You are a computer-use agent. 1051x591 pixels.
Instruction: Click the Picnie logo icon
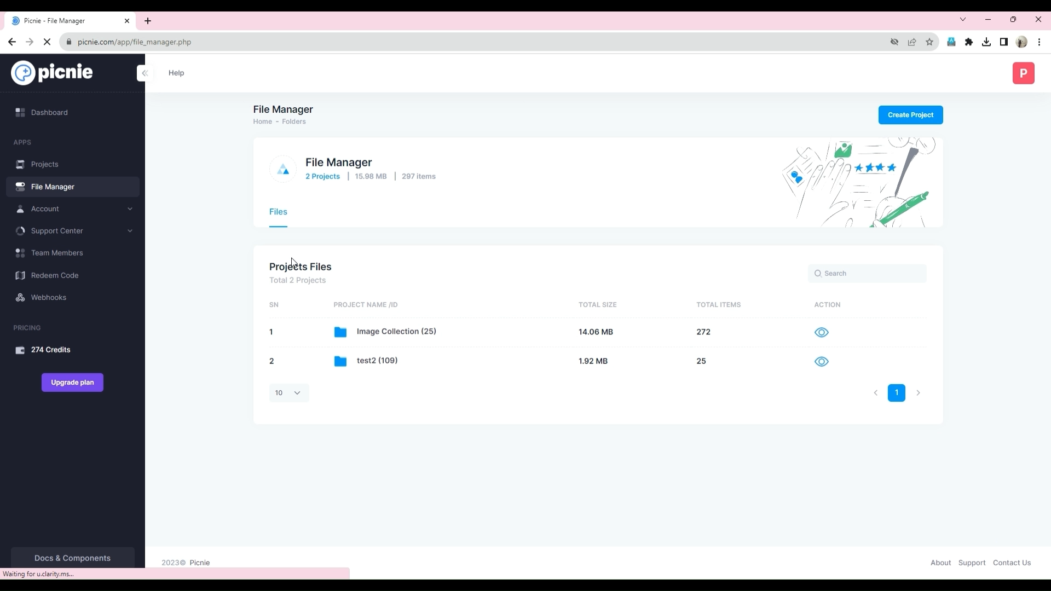[x=23, y=73]
